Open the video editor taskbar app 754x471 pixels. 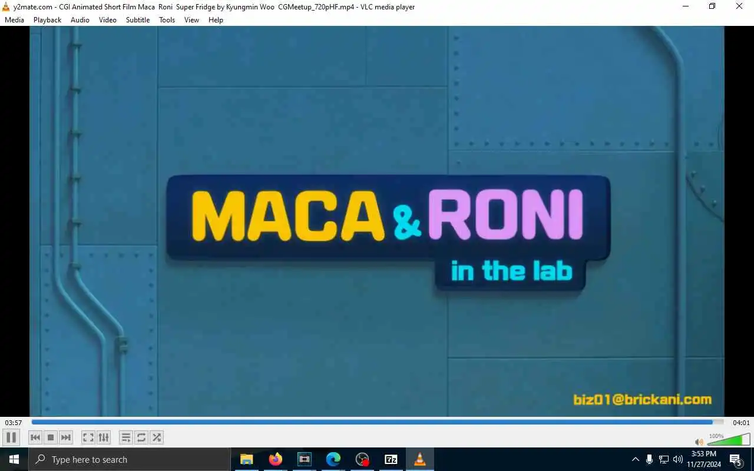[304, 459]
